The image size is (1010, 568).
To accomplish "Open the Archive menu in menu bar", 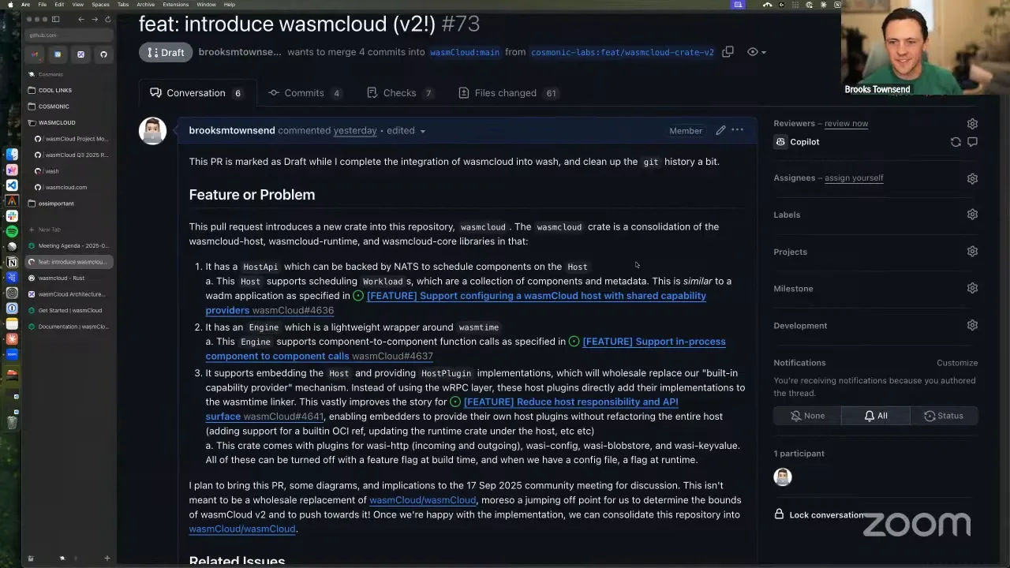I will pos(146,5).
